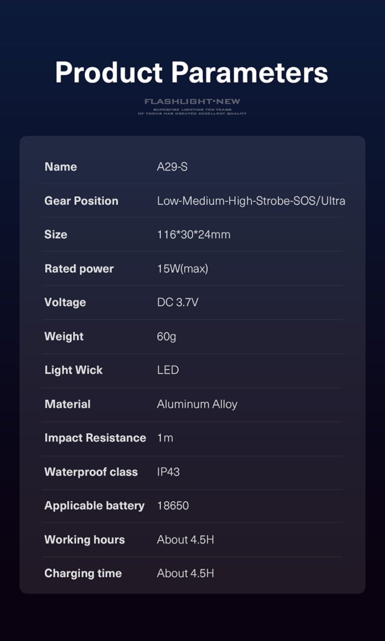Image resolution: width=385 pixels, height=641 pixels.
Task: Click the Impact Resistance label
Action: 95,438
